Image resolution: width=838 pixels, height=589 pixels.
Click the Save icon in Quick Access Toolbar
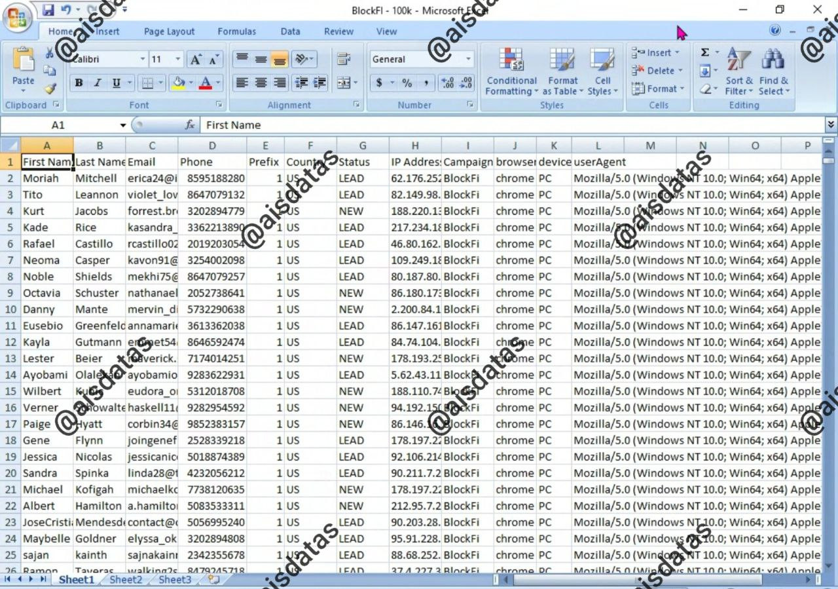point(48,10)
